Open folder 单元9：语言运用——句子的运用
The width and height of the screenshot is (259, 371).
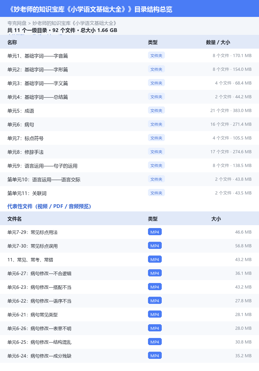(x=42, y=166)
